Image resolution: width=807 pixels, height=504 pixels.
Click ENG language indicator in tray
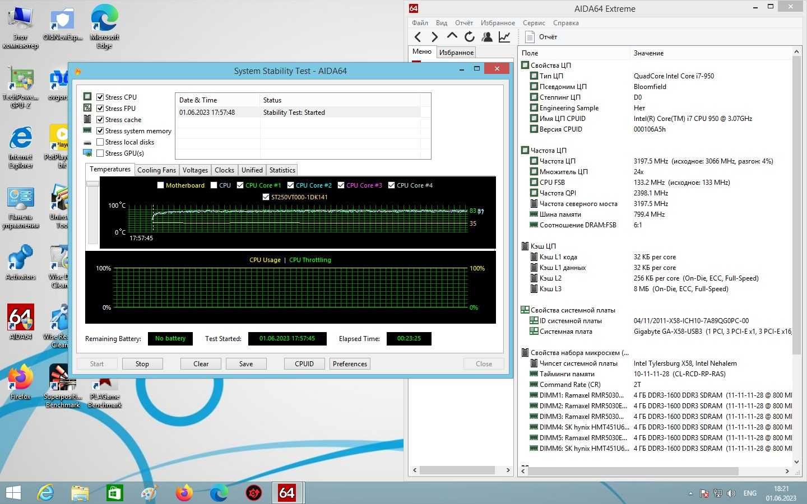tap(750, 493)
